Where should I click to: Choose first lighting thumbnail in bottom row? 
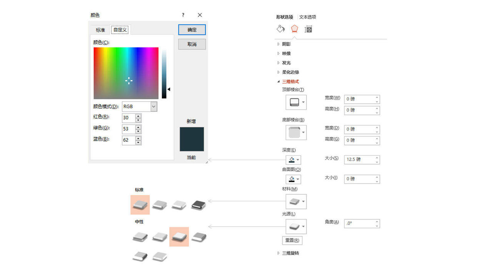pos(140,256)
